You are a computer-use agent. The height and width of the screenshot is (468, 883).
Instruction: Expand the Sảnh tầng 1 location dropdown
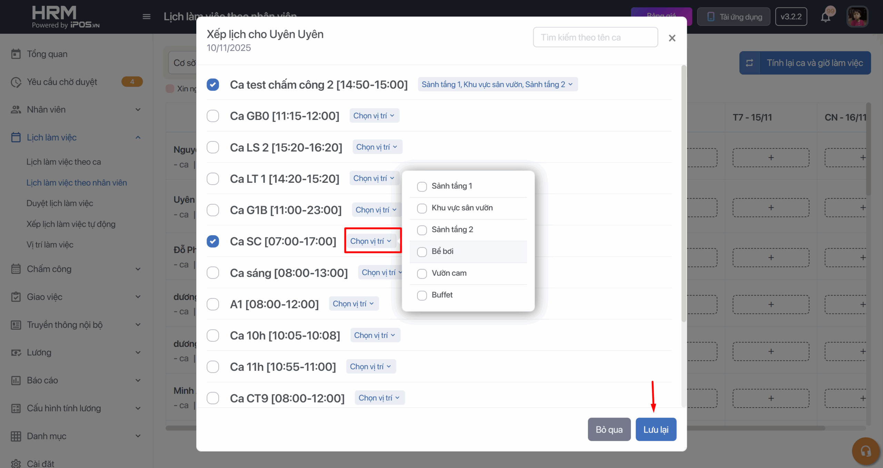(x=497, y=84)
